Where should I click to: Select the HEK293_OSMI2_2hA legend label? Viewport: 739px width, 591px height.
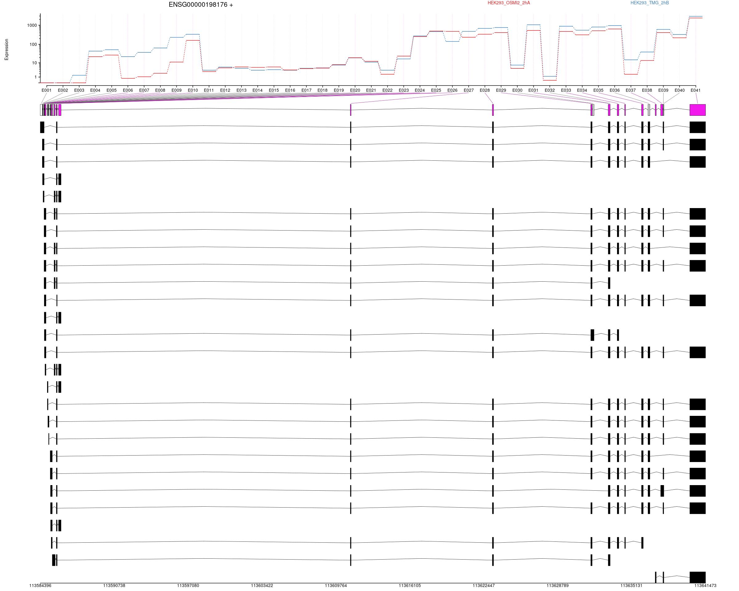coord(509,3)
